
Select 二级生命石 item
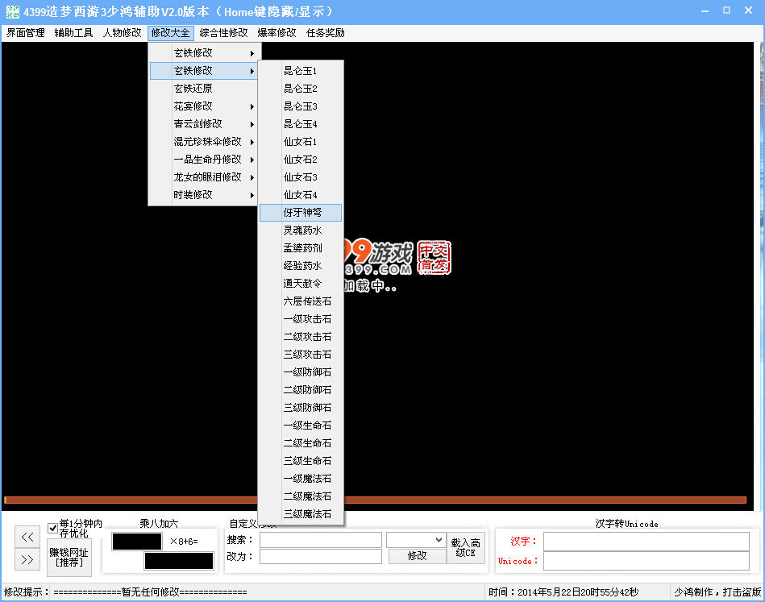point(301,443)
